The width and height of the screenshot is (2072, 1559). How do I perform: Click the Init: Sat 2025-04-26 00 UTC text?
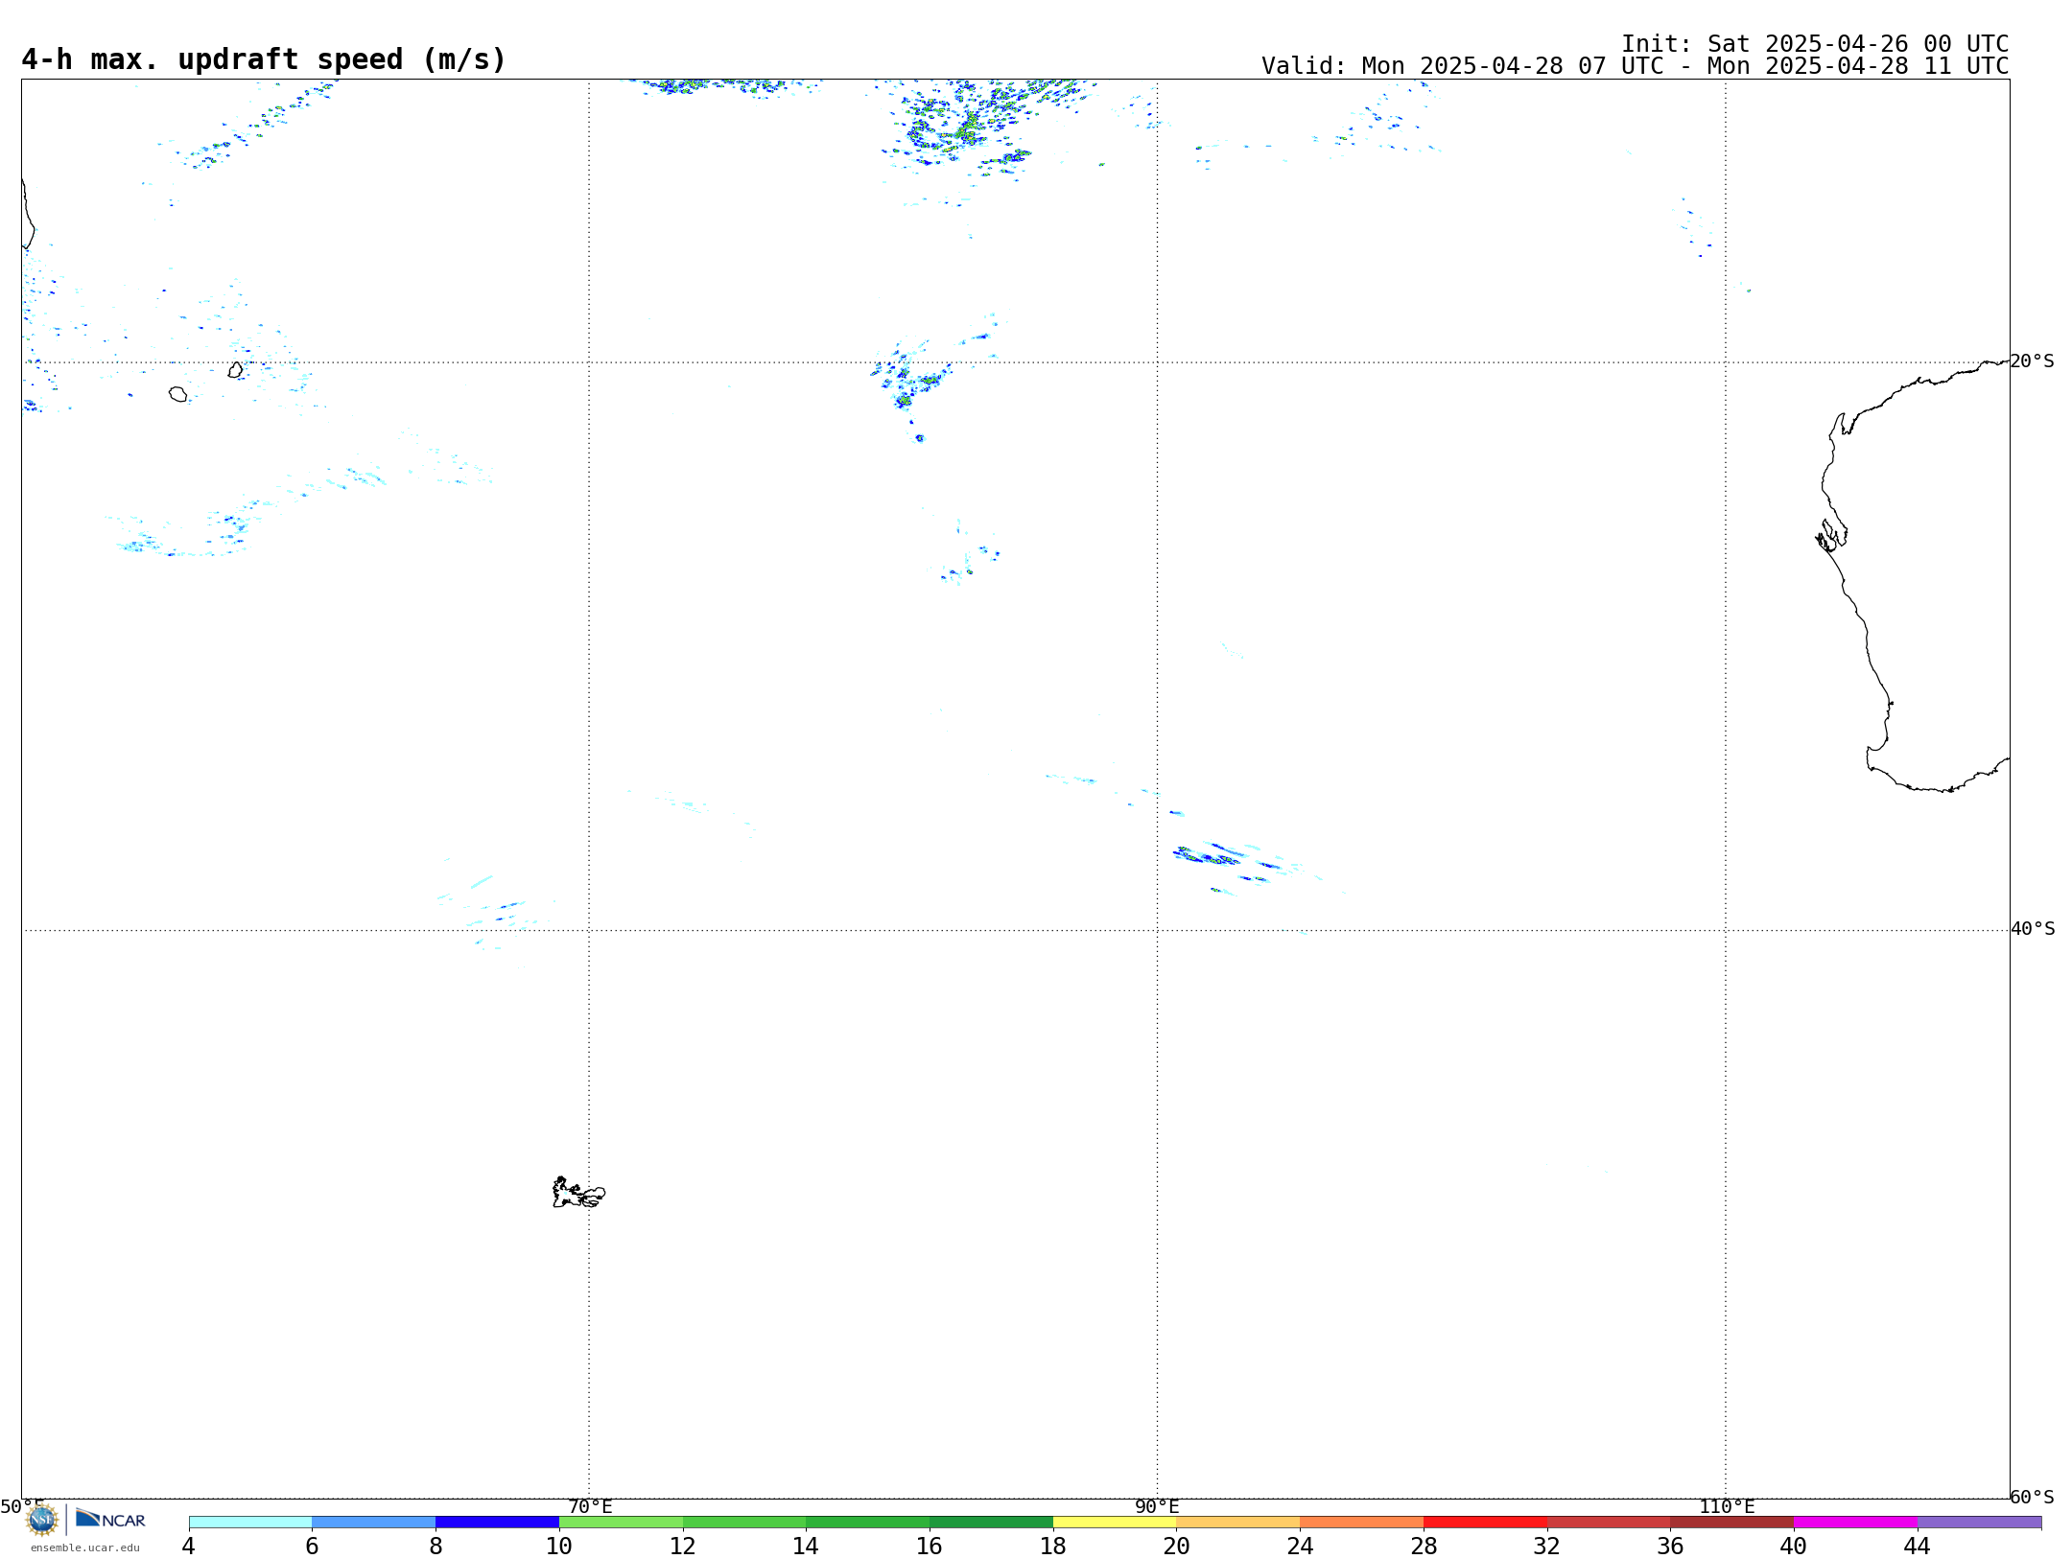click(1815, 44)
